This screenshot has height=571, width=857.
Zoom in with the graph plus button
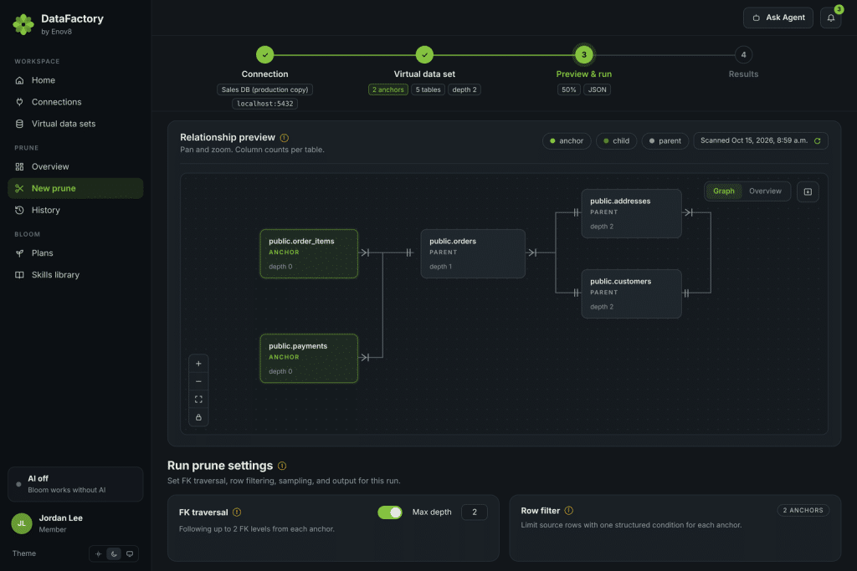[x=198, y=364]
